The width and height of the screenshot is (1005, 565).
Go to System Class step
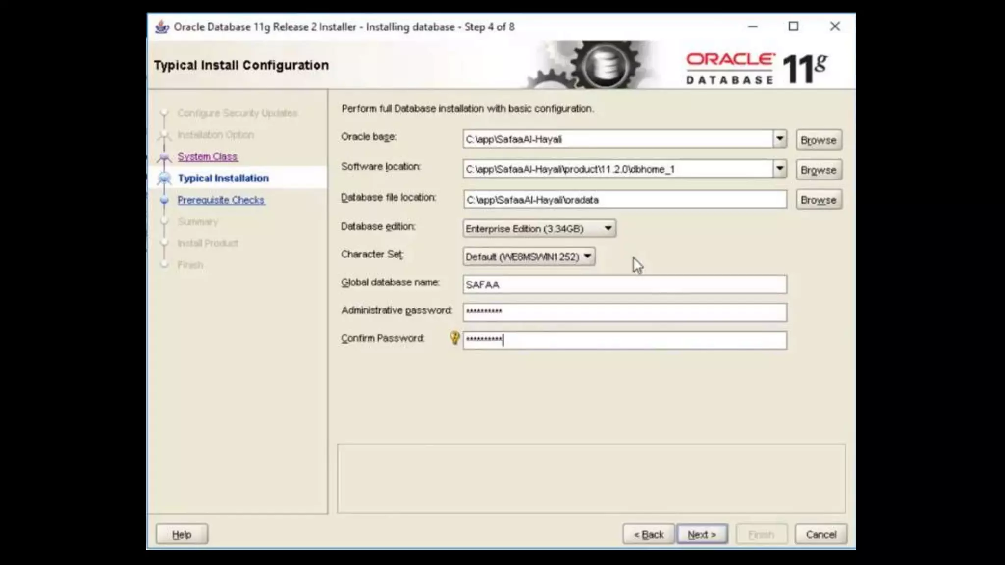[x=207, y=156]
